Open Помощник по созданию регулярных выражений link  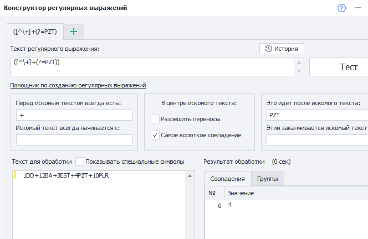[x=78, y=85]
